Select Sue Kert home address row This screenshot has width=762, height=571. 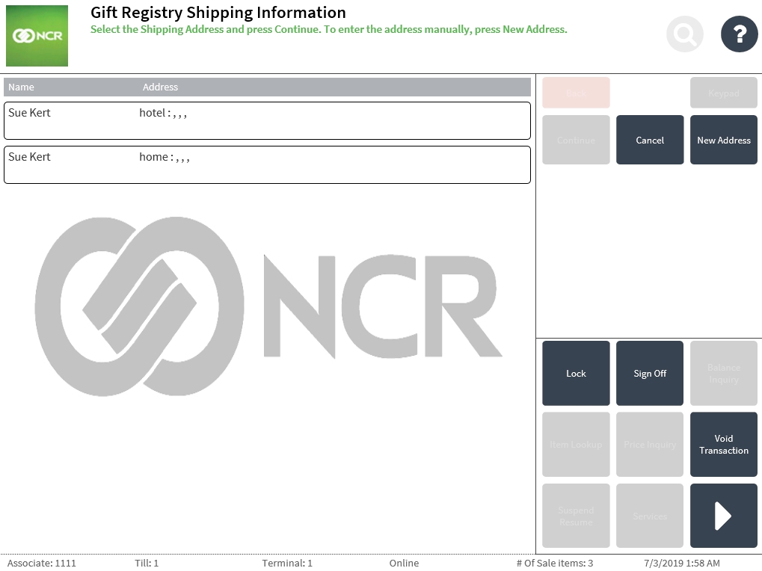click(x=267, y=164)
